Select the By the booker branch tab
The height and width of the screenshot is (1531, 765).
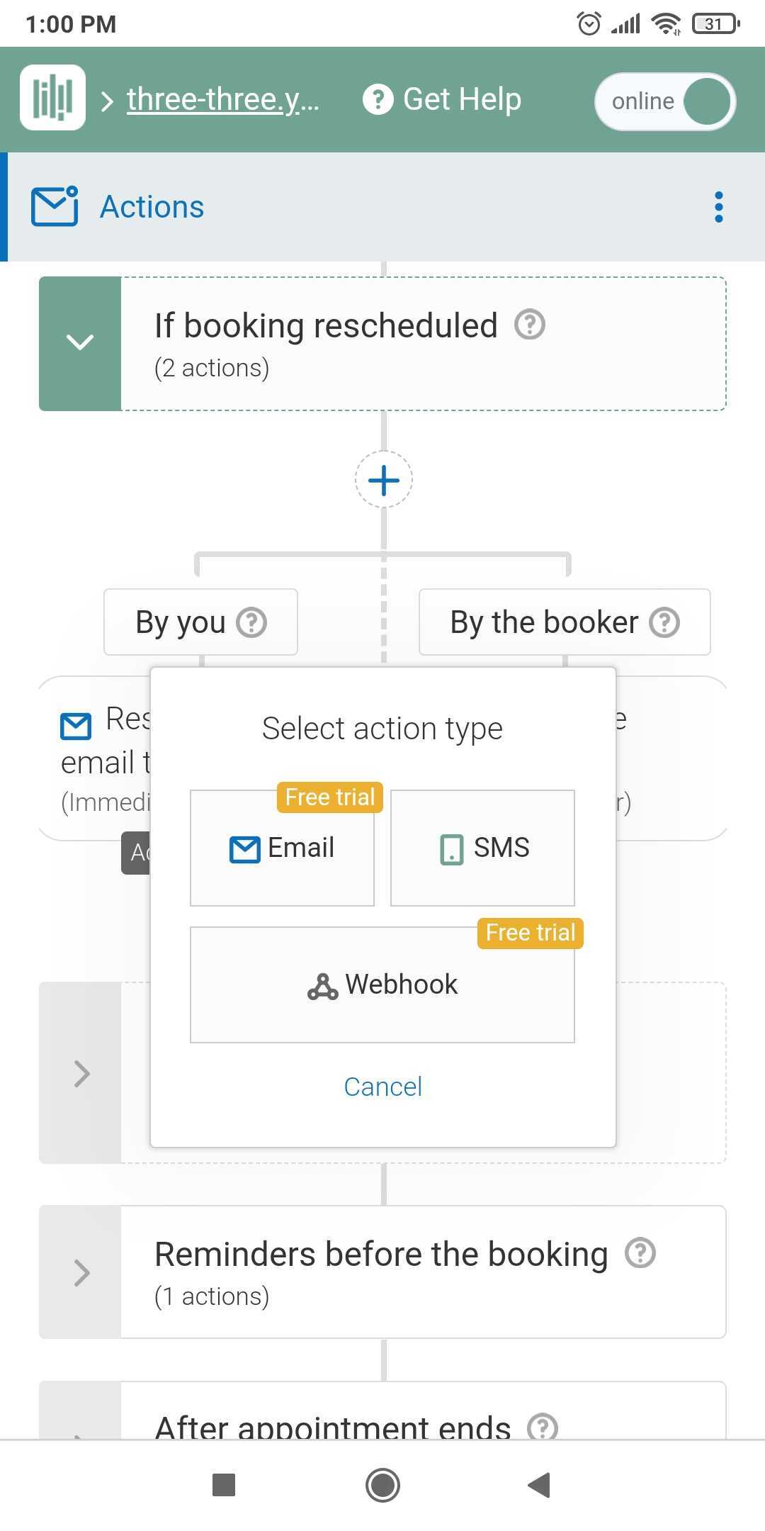(x=565, y=622)
